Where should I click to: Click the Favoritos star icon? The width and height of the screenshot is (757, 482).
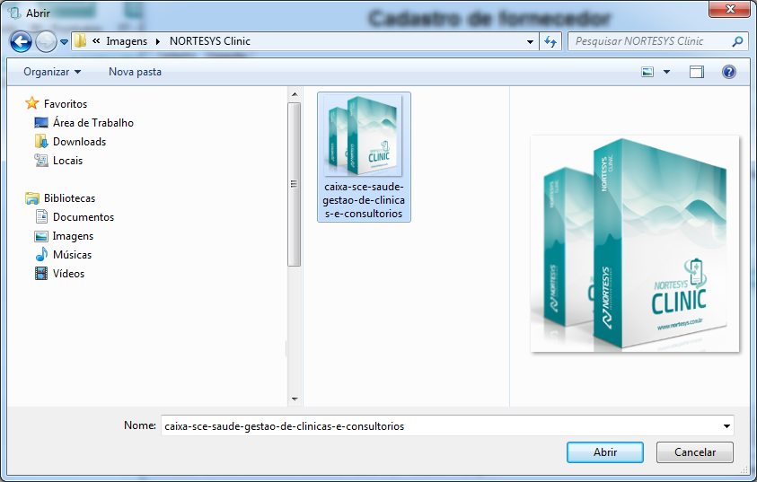pos(31,102)
